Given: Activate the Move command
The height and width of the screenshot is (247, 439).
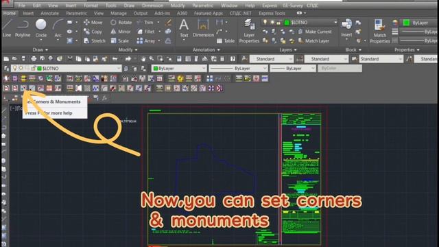Looking at the screenshot, I should pos(93,23).
